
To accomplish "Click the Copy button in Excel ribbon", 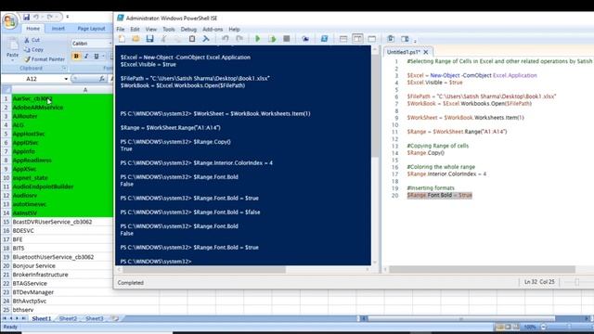I will 33,49.
